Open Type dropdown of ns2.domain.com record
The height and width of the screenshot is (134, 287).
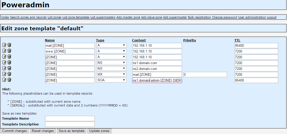click(x=111, y=69)
